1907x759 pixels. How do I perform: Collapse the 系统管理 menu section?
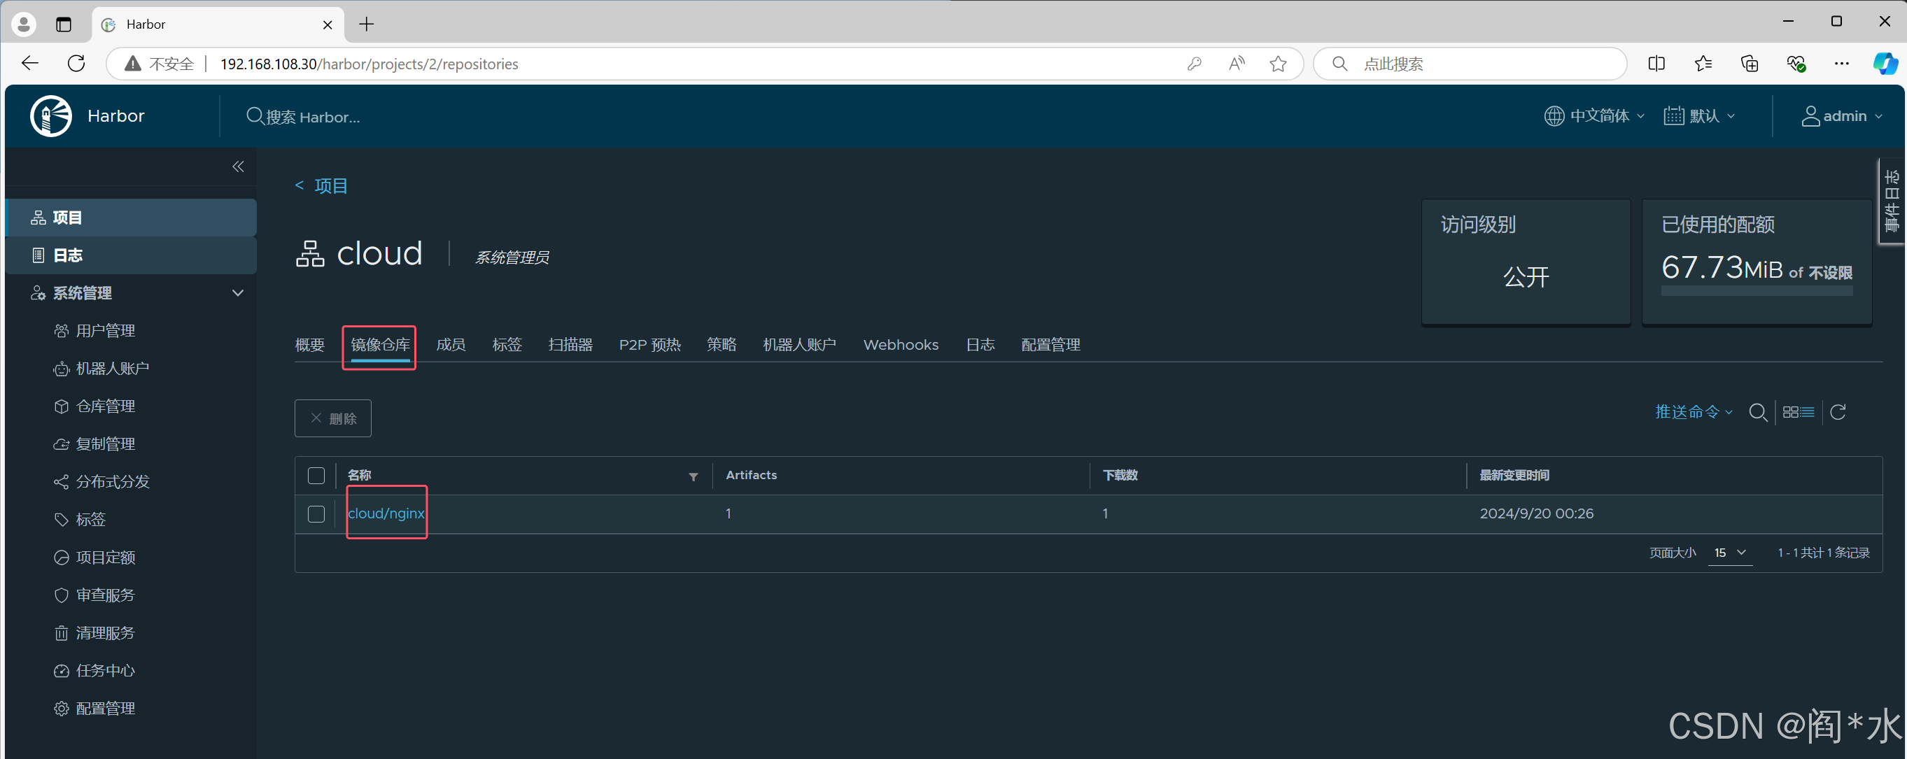tap(238, 293)
